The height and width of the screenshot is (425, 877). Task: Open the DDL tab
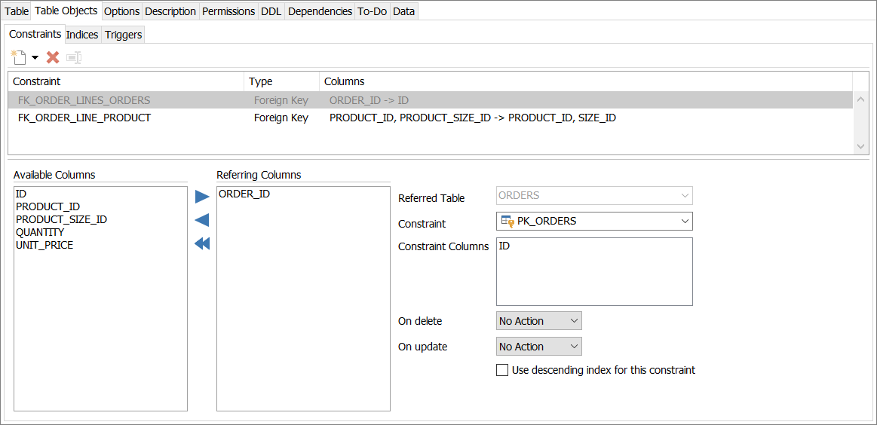tap(271, 11)
